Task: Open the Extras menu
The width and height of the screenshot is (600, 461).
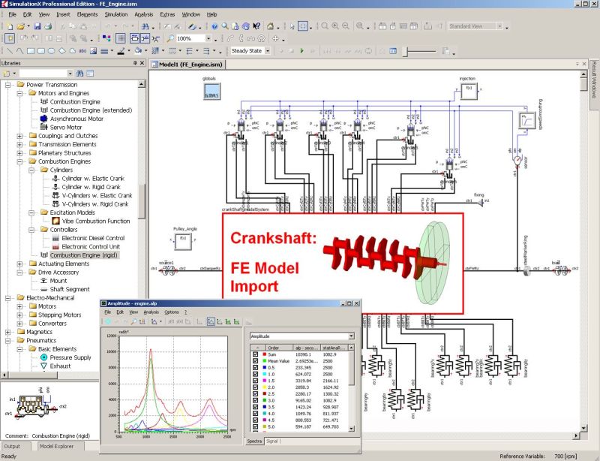Action: click(167, 14)
